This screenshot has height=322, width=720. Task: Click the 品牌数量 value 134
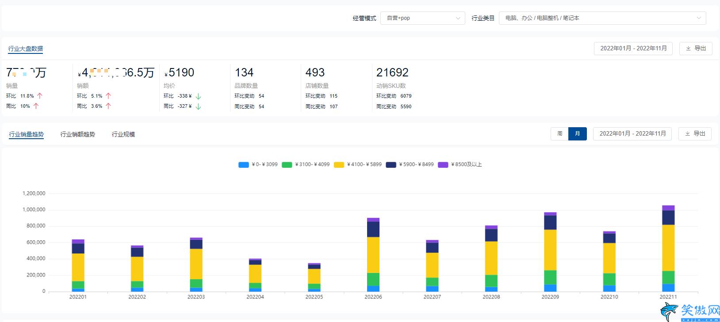coord(244,72)
